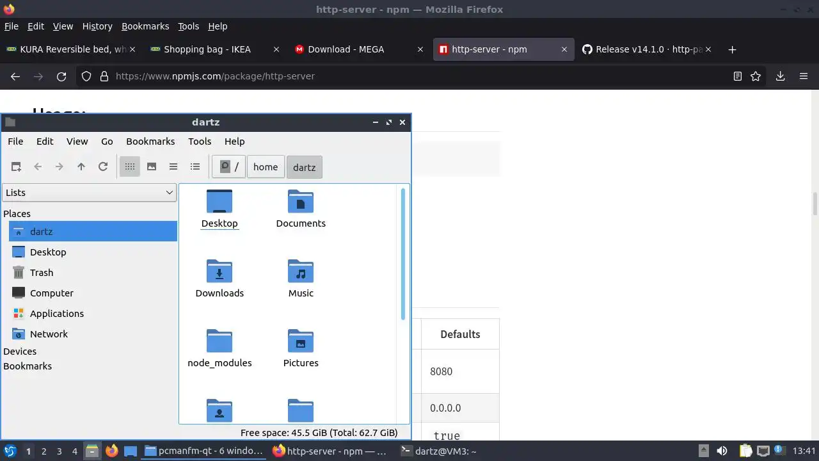Viewport: 819px width, 461px height.
Task: Select dartz path bar button
Action: tap(305, 167)
